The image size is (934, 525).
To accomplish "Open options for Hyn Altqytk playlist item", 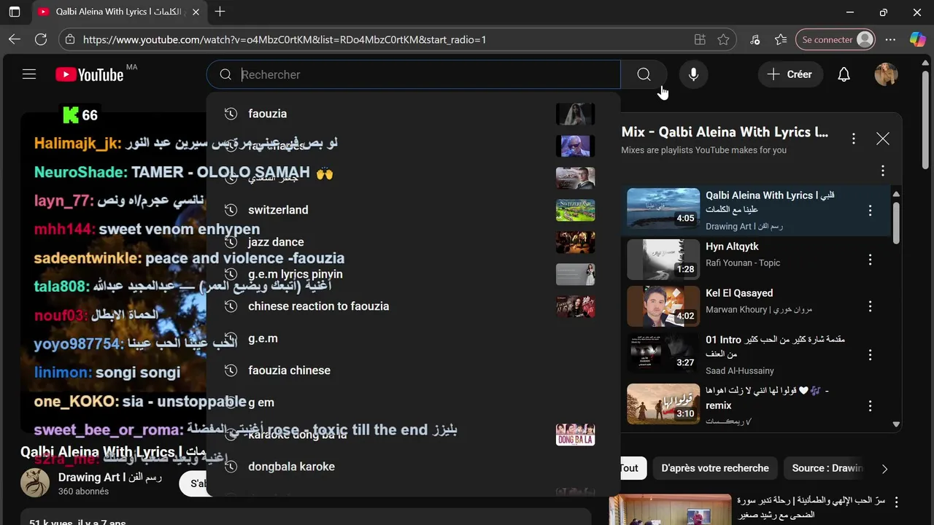I will click(870, 260).
